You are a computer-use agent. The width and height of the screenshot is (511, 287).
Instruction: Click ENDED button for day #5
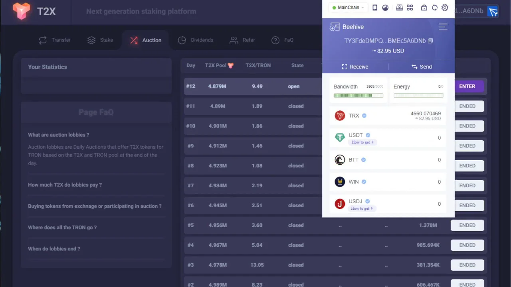tap(467, 225)
